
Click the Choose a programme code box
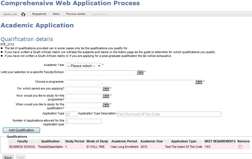click(84, 82)
